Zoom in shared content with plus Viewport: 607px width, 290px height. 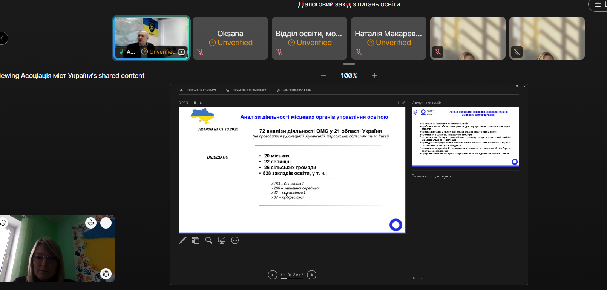click(x=374, y=75)
